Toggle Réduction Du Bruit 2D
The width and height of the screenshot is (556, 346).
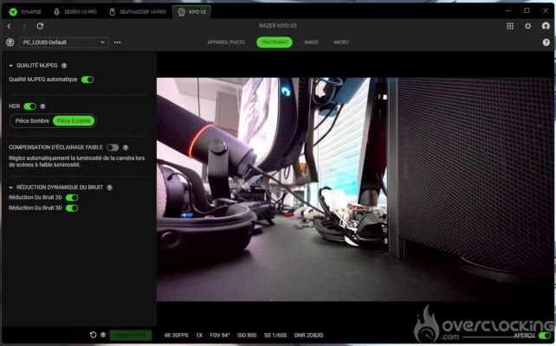72,197
